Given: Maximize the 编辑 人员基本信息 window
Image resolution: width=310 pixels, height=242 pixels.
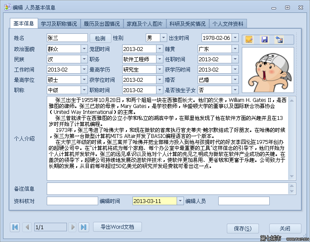Looking at the screenshot, I should tap(287, 7).
